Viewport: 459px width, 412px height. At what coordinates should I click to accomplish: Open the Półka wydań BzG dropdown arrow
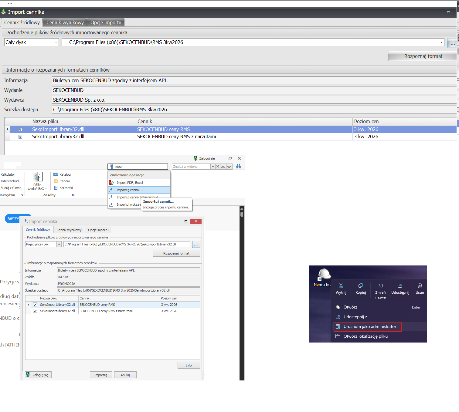[x=46, y=189]
